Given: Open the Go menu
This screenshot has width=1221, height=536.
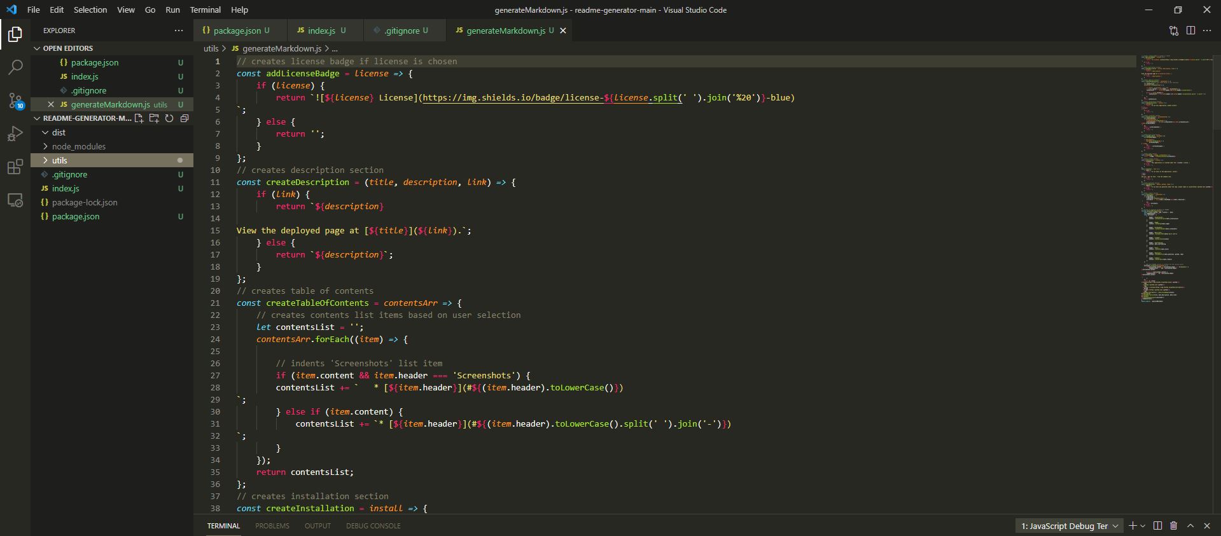Looking at the screenshot, I should pyautogui.click(x=150, y=10).
